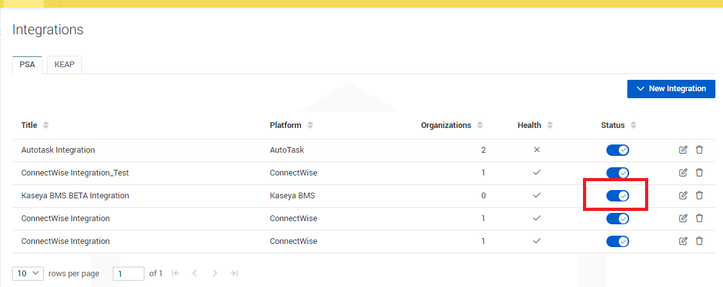Open the rows per page dropdown
Screen dimensions: 723x287
[x=27, y=274]
